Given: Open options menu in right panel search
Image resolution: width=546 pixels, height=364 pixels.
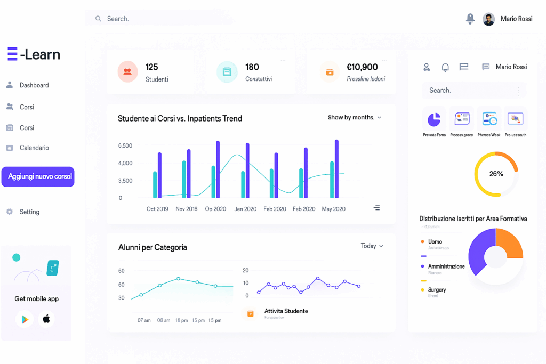Looking at the screenshot, I should click(x=518, y=91).
